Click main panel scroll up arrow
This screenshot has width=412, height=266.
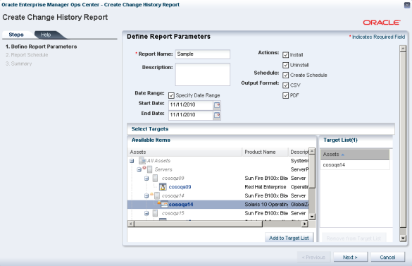point(403,49)
